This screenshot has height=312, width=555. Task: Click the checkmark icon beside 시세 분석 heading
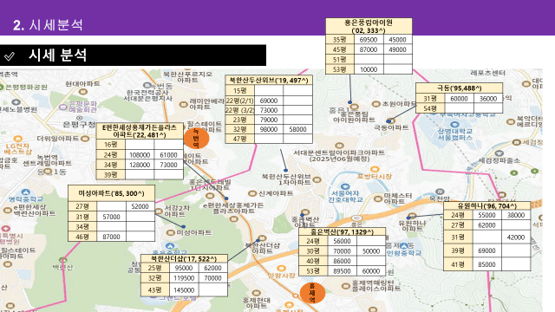[10, 55]
